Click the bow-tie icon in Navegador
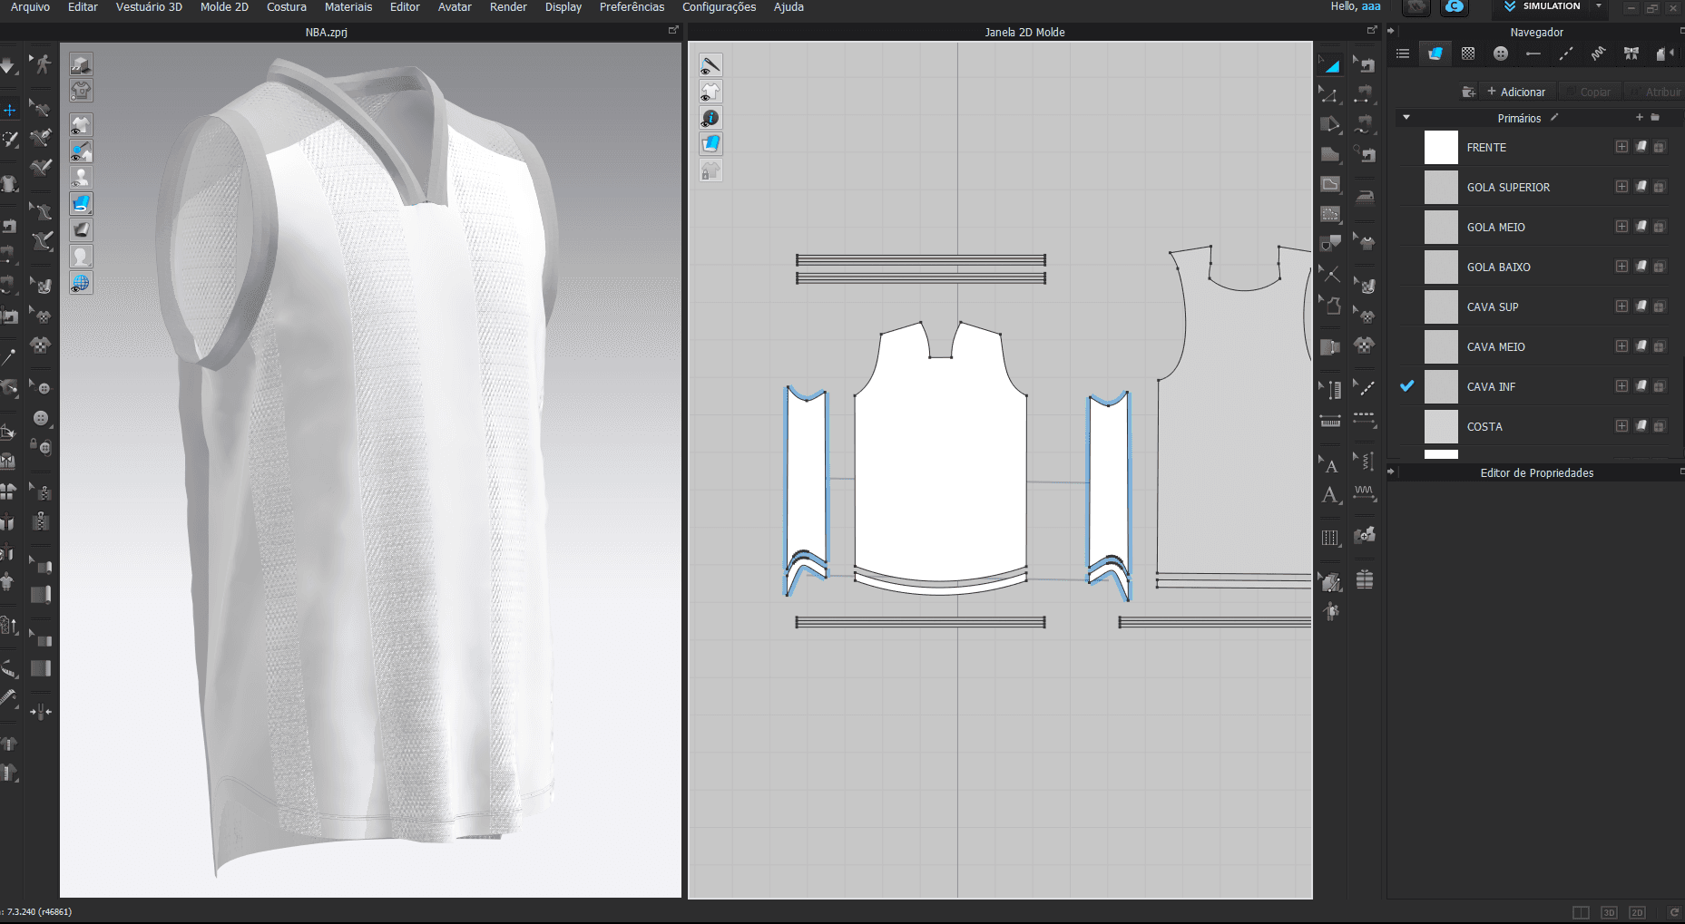The image size is (1685, 924). tap(1631, 53)
